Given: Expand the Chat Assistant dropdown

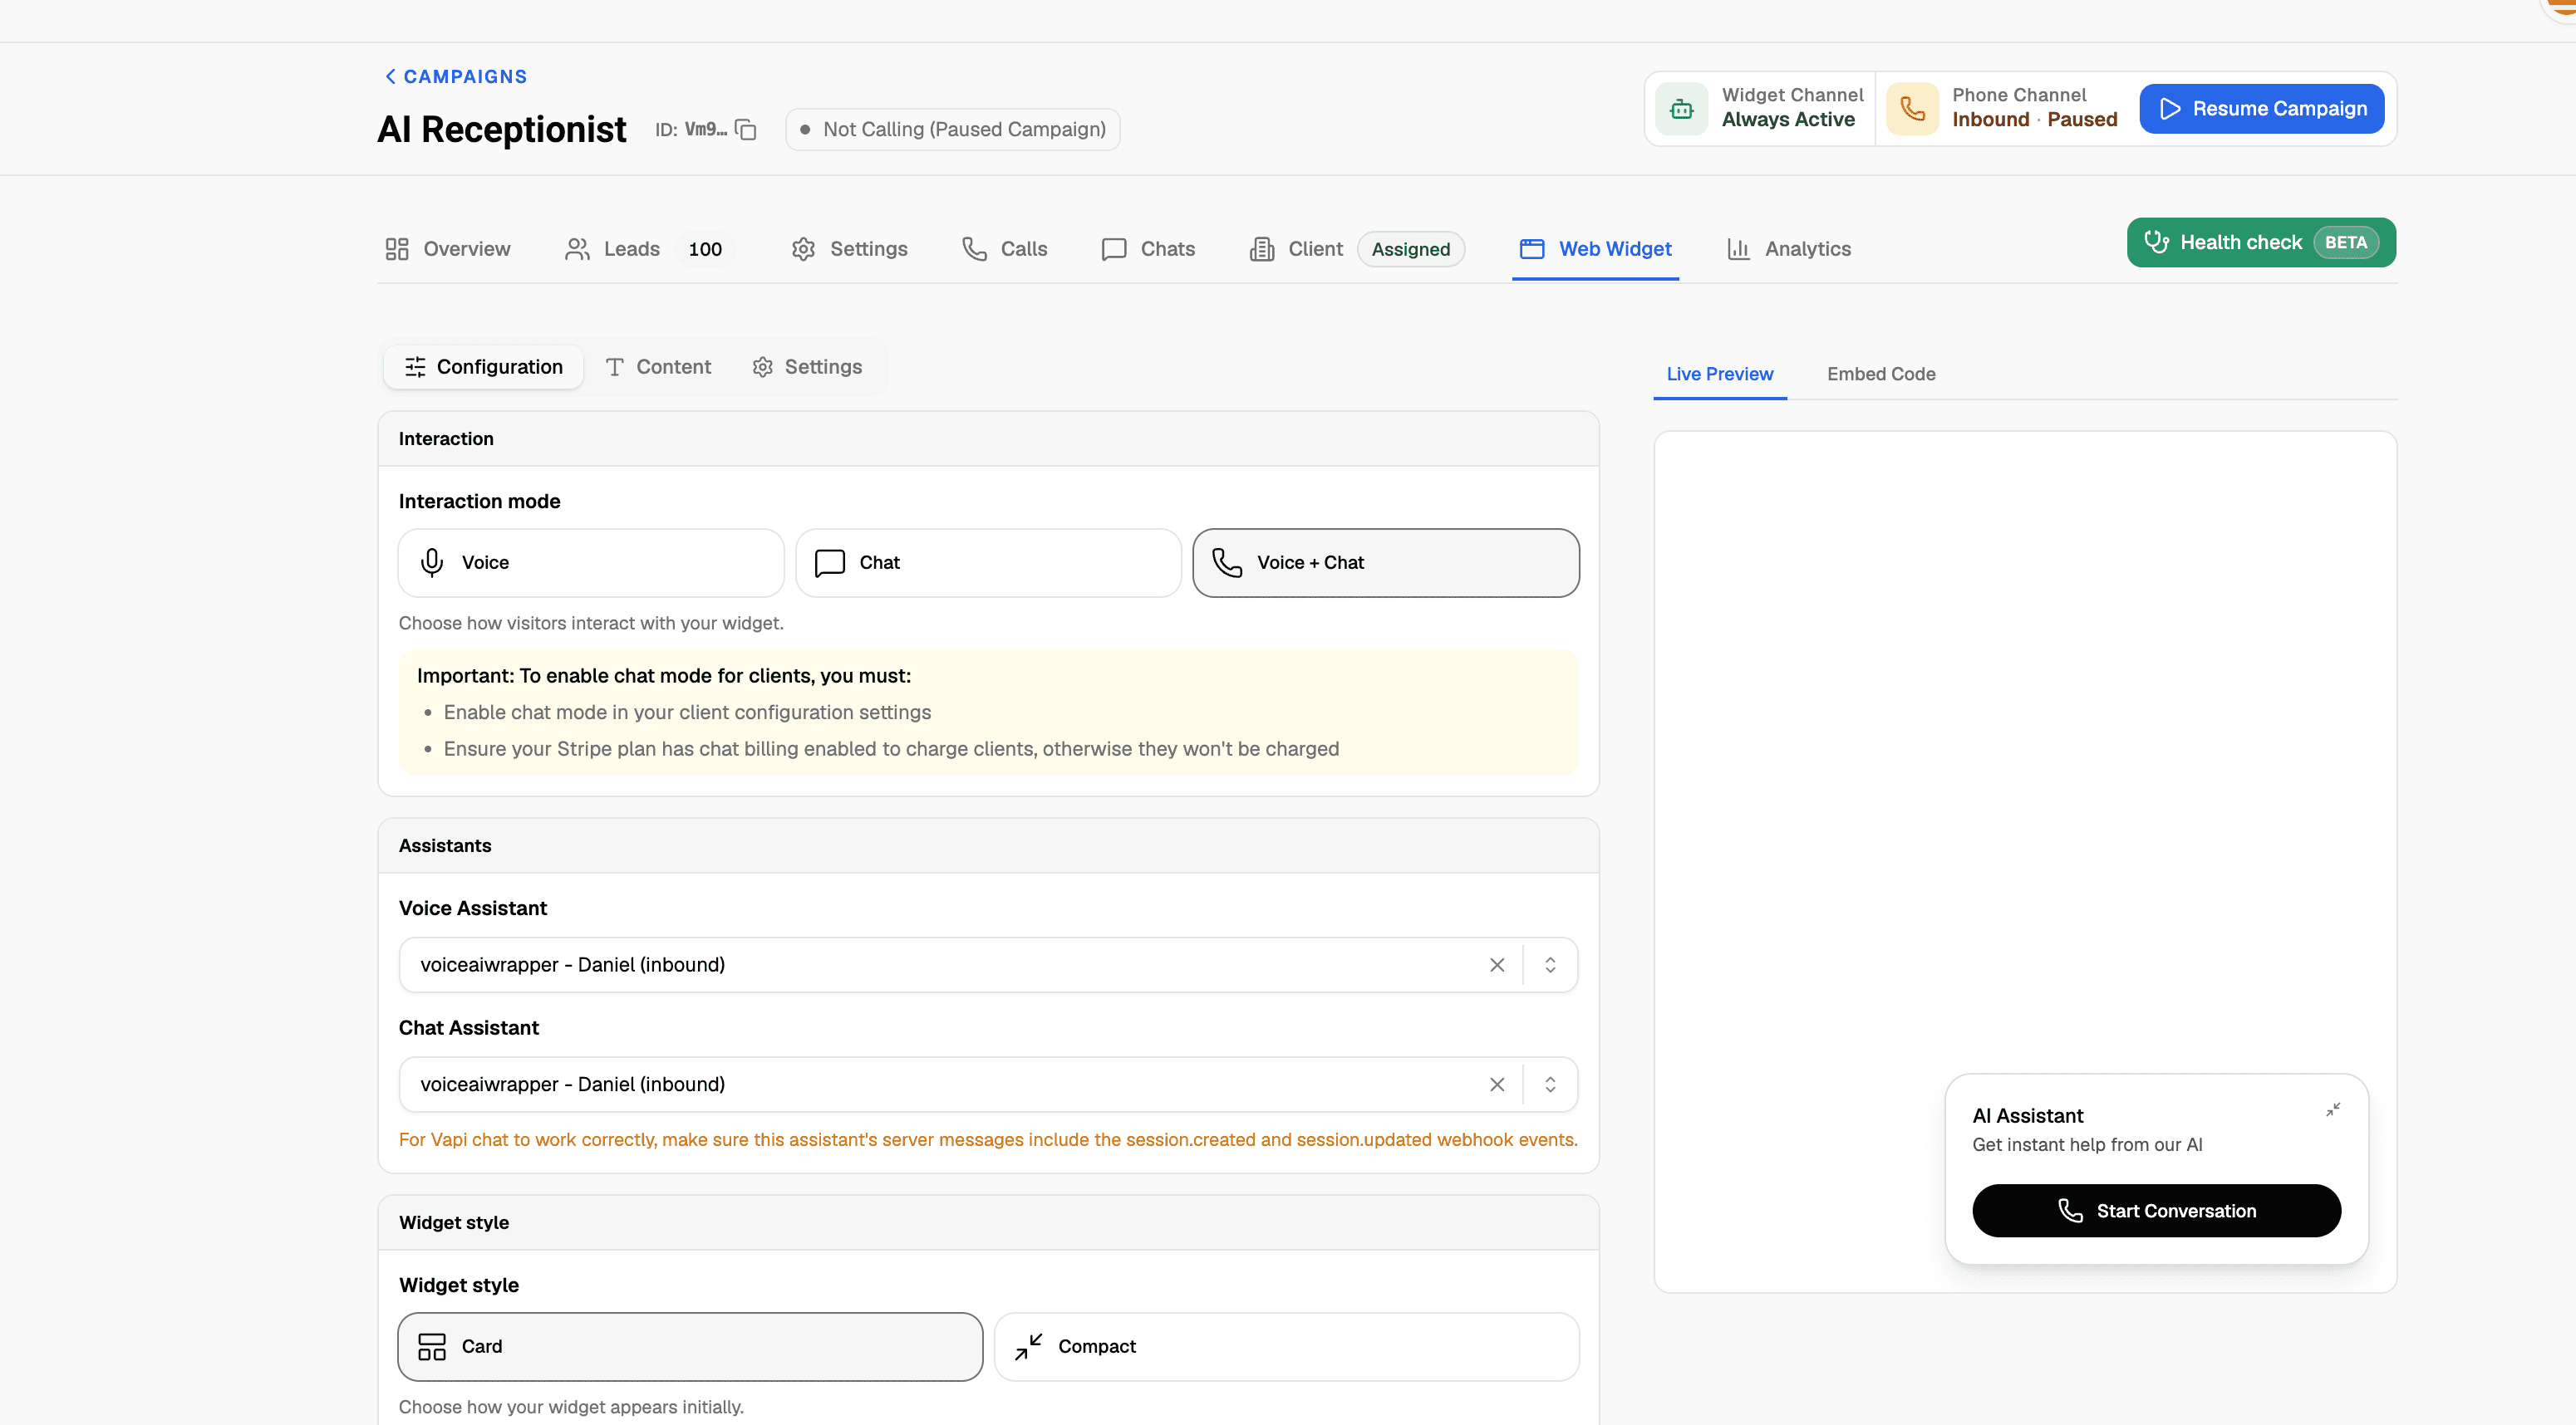Looking at the screenshot, I should click(x=1550, y=1085).
